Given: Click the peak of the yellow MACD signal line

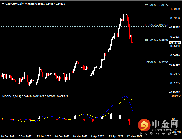Looking at the screenshot, I should (x=128, y=98).
